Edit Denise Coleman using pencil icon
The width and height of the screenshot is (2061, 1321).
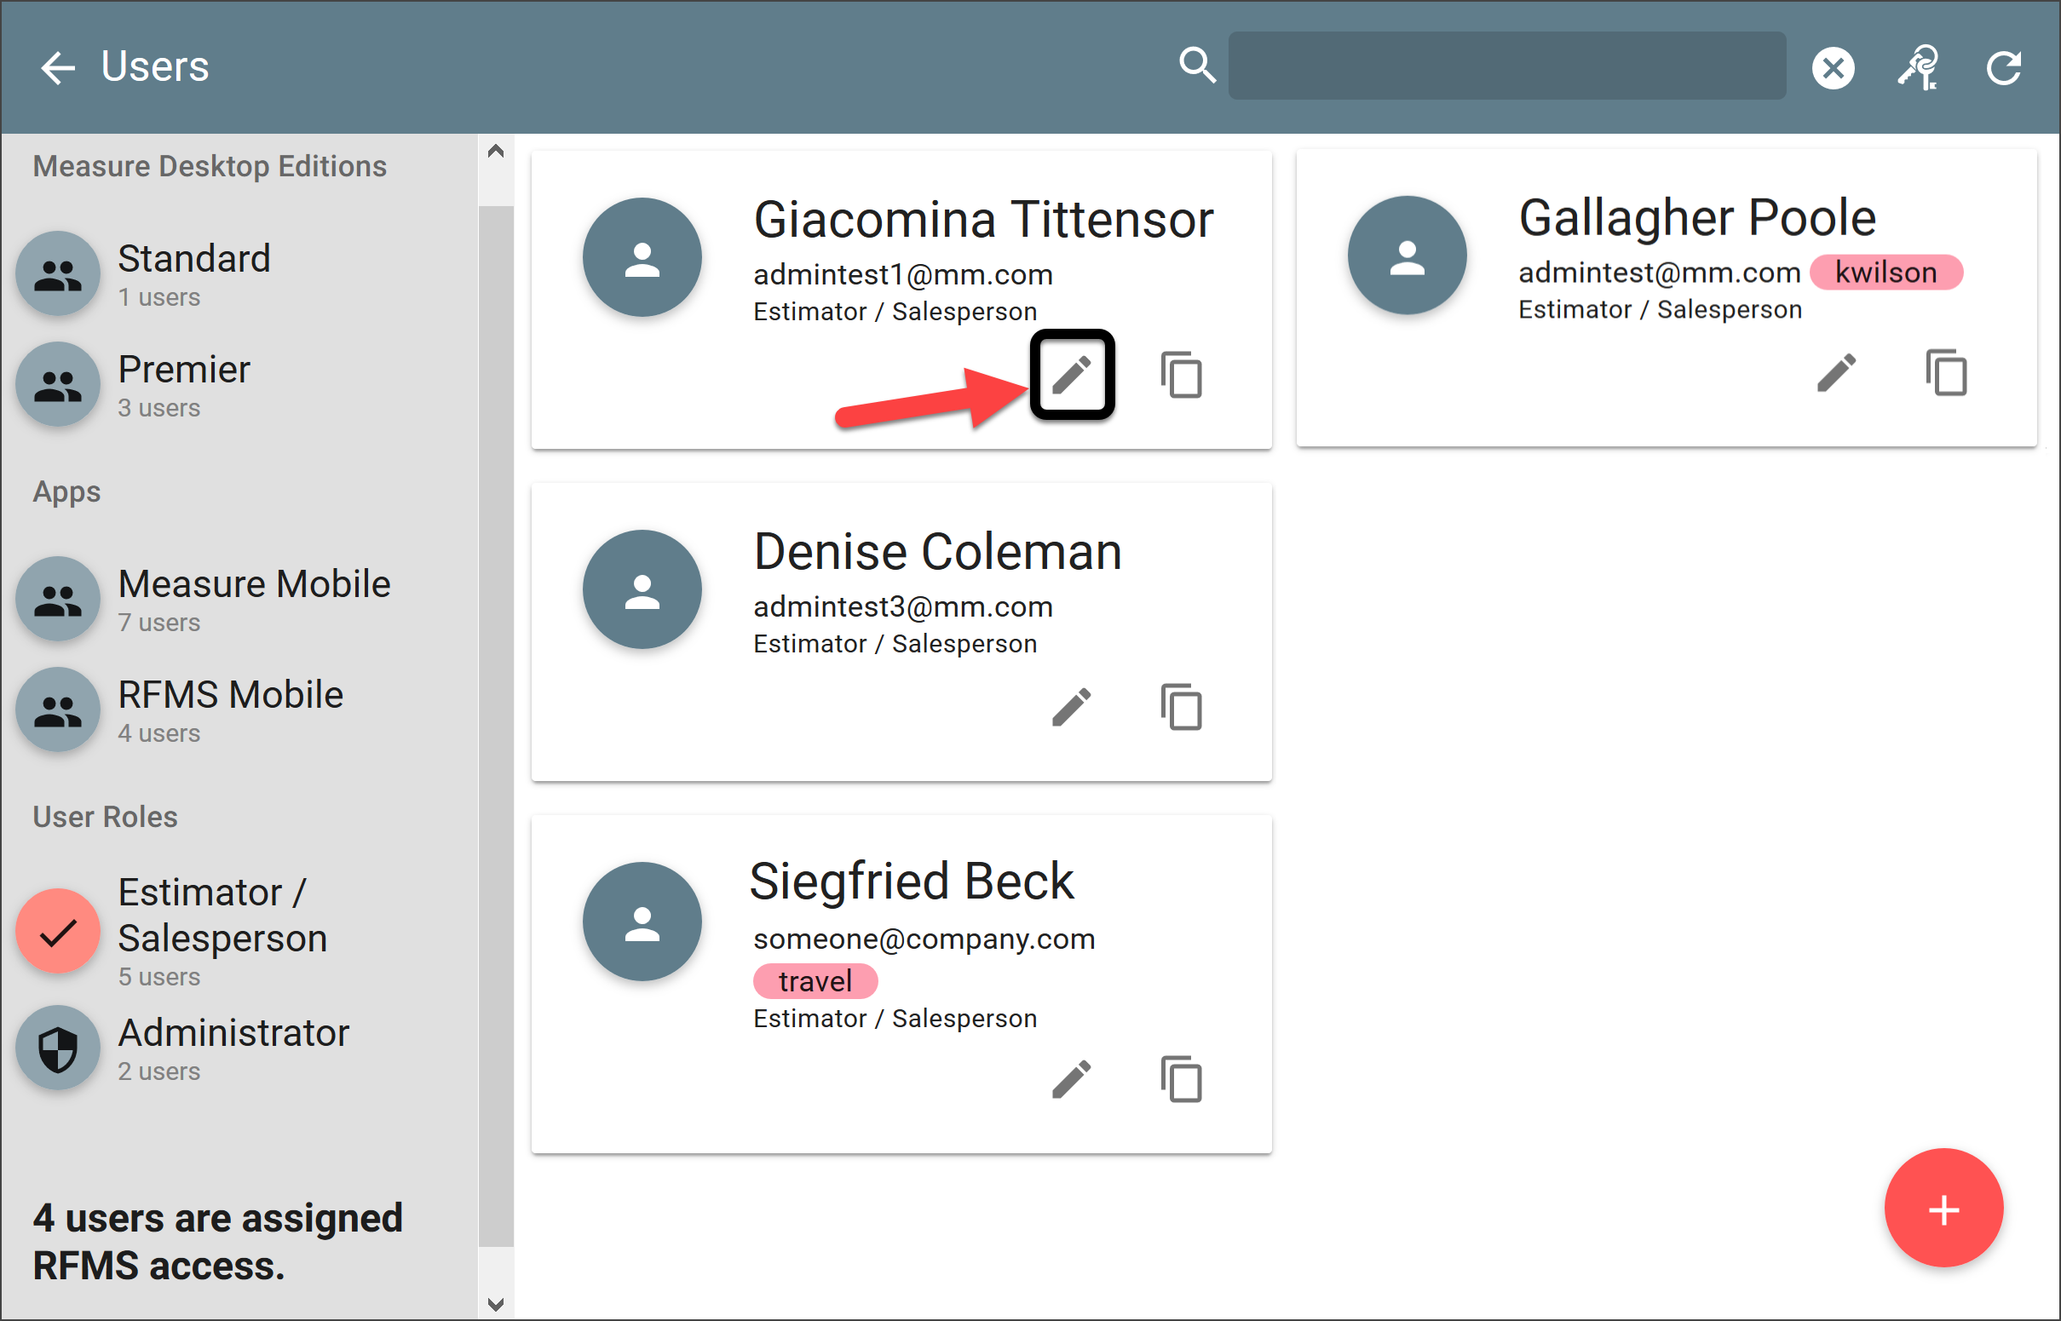1072,707
